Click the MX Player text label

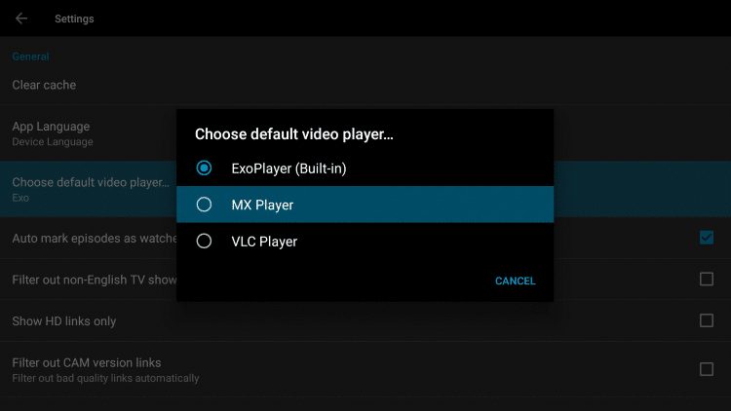(262, 205)
